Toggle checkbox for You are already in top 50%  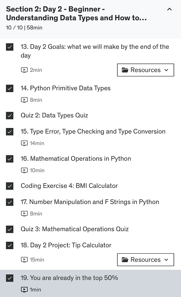pyautogui.click(x=10, y=278)
